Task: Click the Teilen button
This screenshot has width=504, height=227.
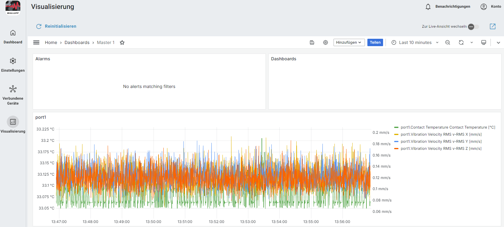Action: pyautogui.click(x=375, y=42)
